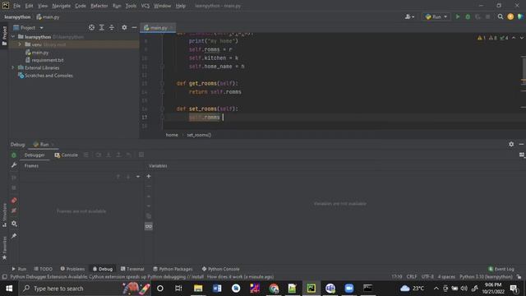Screen dimensions: 526x296
Task: Expand the venv folder
Action: 20,44
